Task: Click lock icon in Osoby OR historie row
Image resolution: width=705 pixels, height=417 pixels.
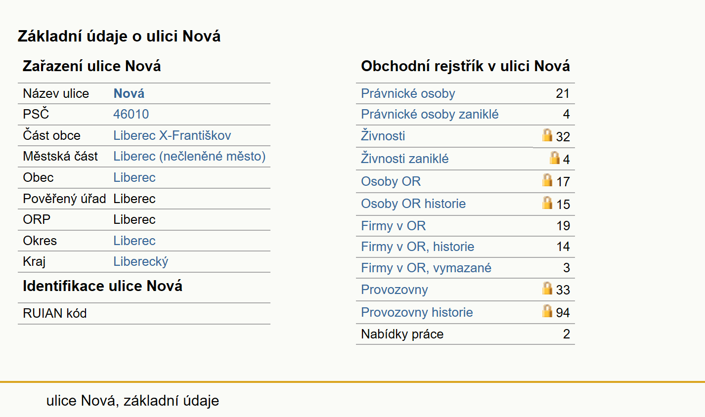Action: tap(547, 203)
